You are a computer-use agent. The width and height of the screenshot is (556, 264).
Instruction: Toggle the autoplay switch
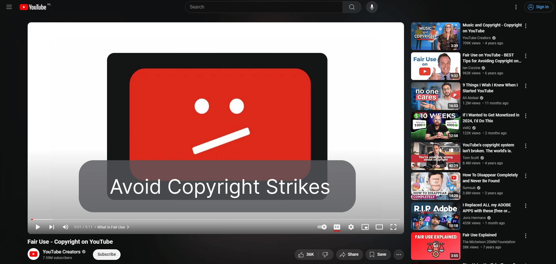click(x=322, y=227)
